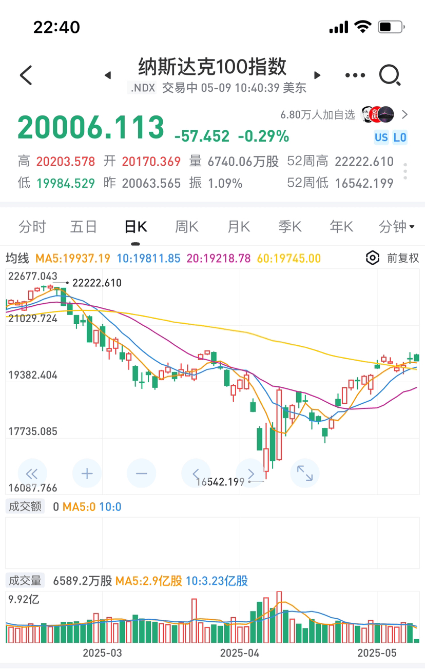Tap the 16542.199 low annotation on chart

pyautogui.click(x=220, y=482)
